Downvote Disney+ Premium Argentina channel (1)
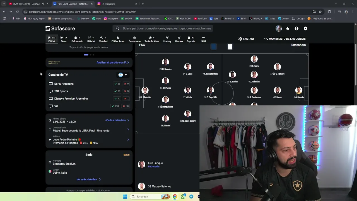 [126, 99]
